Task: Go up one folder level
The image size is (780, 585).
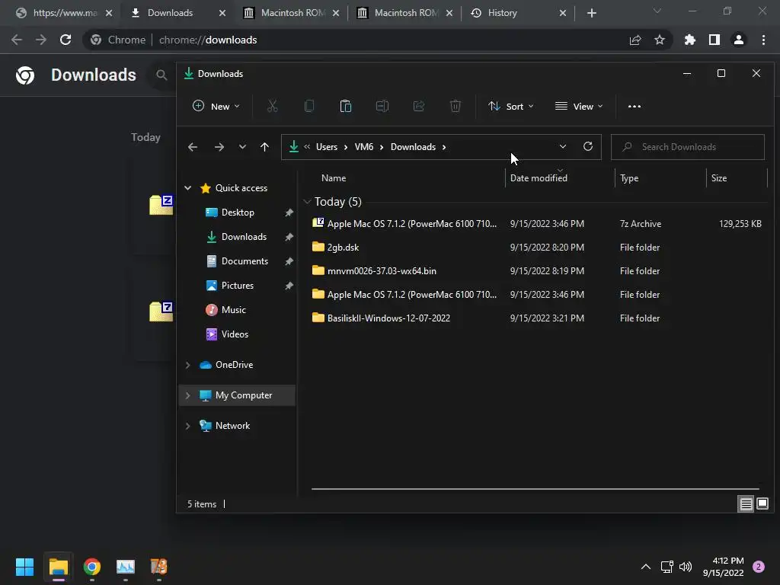Action: [x=264, y=147]
